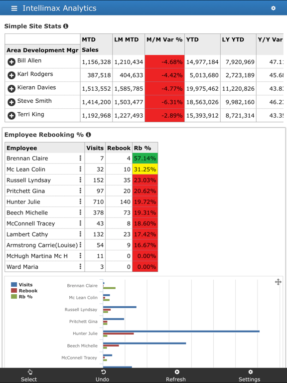Click Undo in the bottom bar

(103, 376)
